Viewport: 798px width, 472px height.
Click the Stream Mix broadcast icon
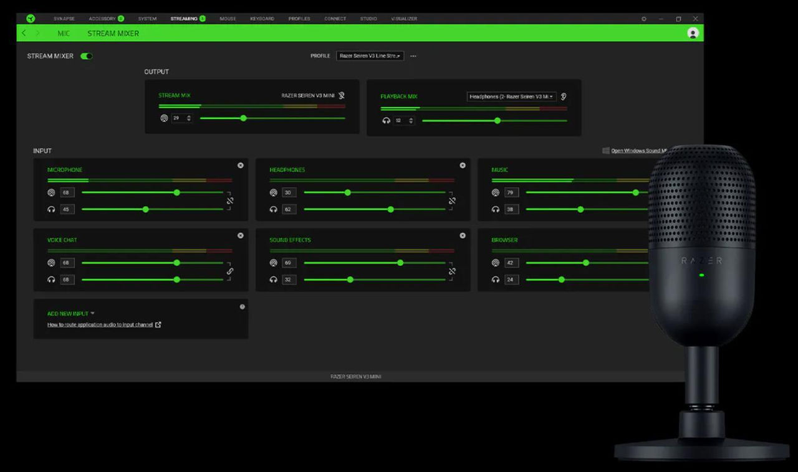tap(164, 118)
